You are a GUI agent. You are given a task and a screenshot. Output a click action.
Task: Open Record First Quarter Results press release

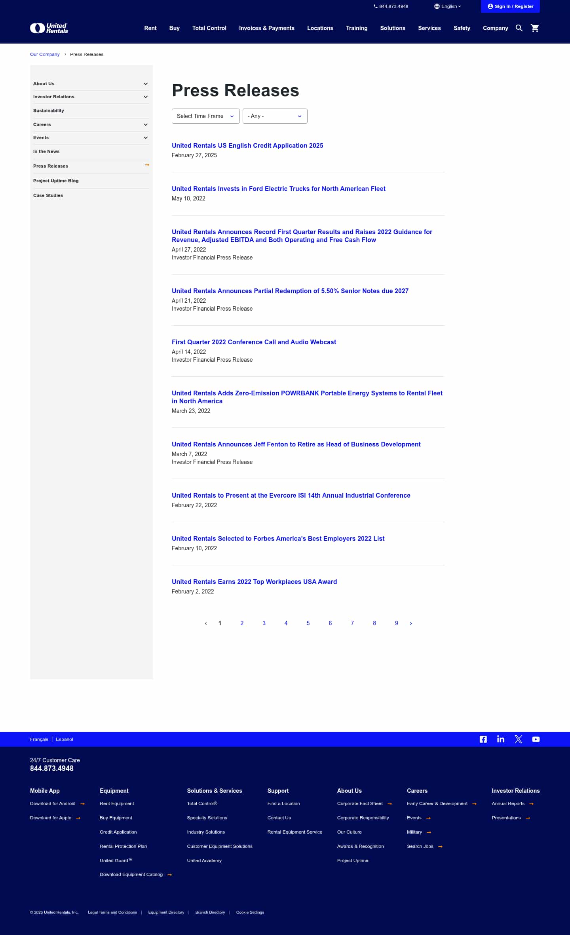point(302,236)
